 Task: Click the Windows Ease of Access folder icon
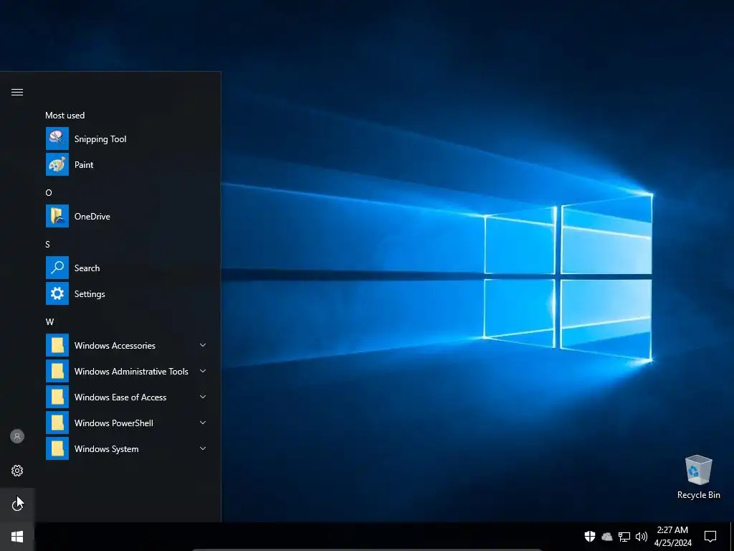click(57, 397)
